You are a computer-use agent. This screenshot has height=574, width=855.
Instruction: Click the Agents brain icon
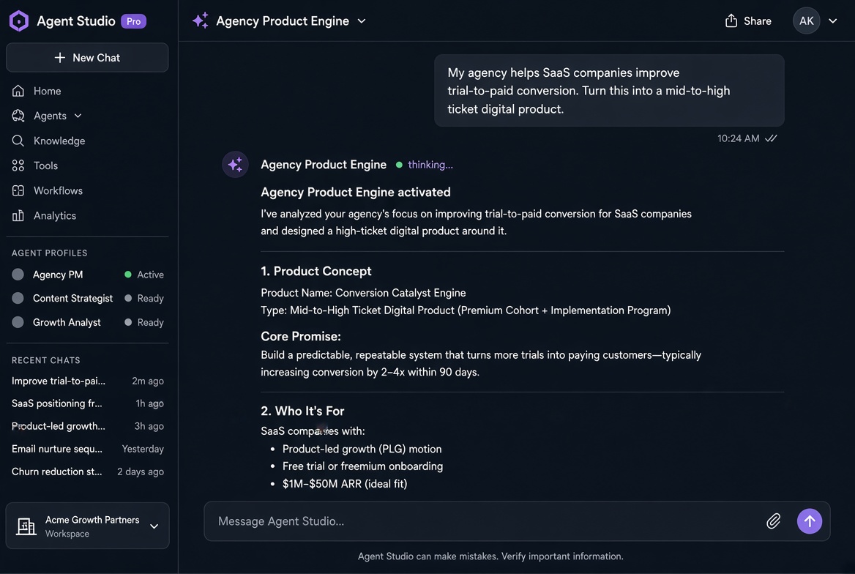point(18,116)
